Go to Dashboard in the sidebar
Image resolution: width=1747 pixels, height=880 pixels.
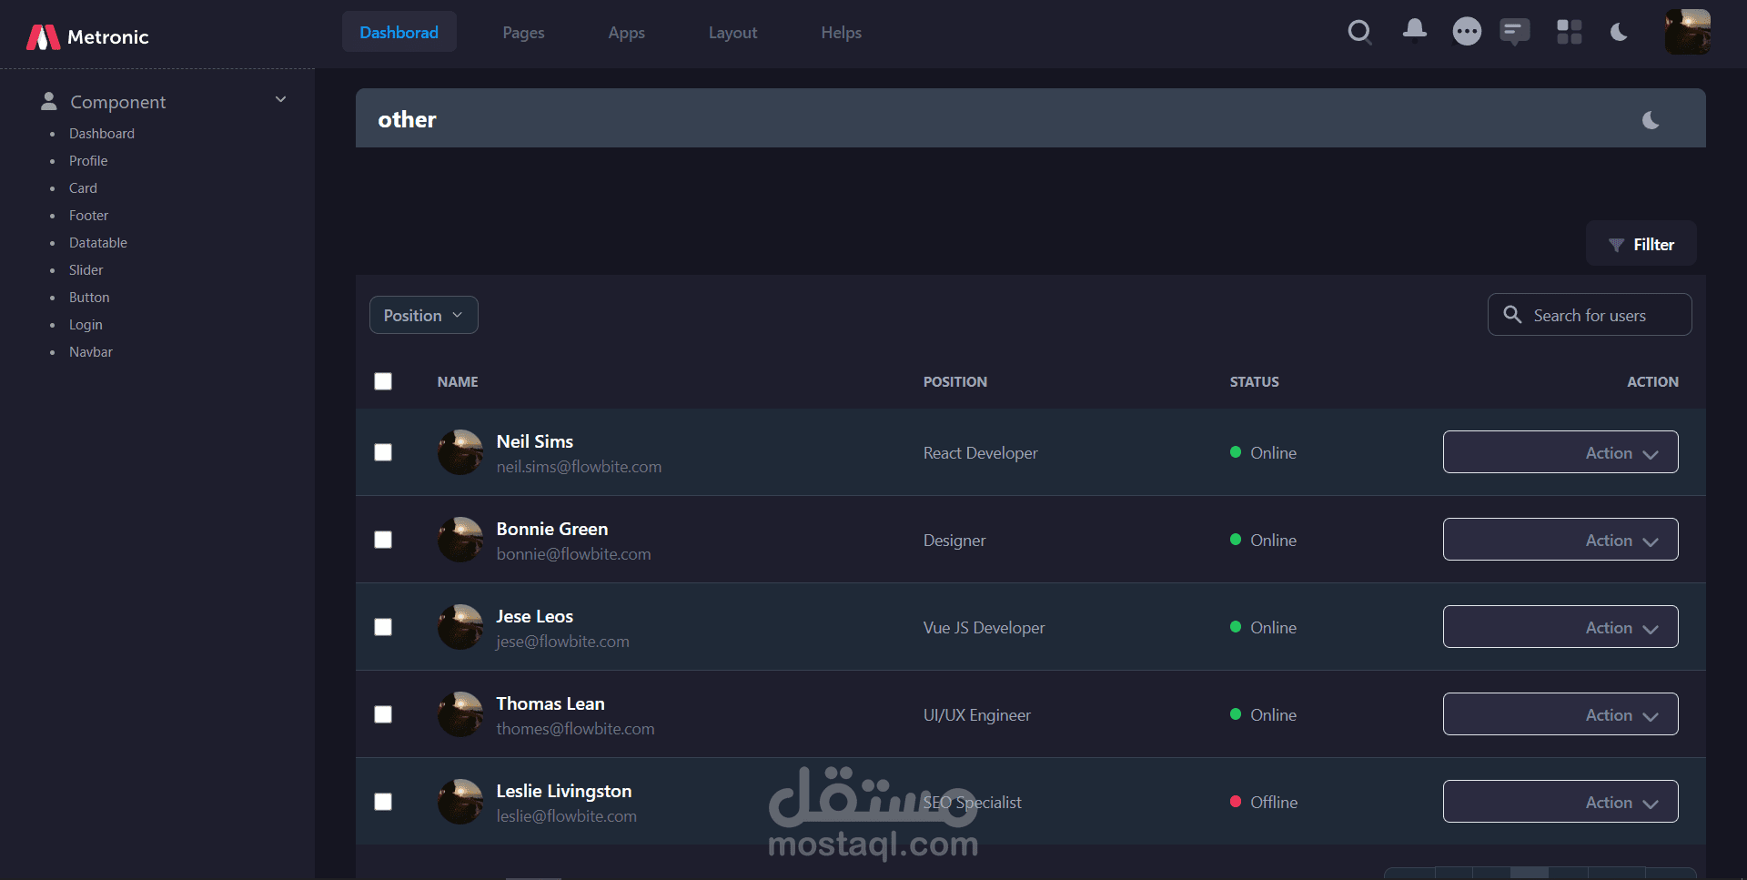pos(102,134)
